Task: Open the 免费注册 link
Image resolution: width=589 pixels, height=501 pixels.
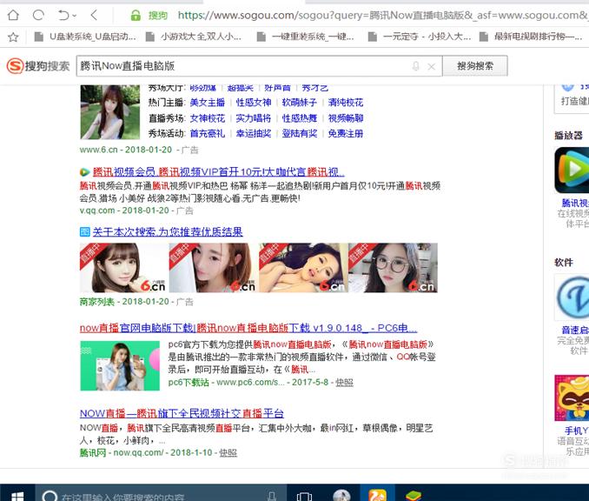Action: point(346,134)
